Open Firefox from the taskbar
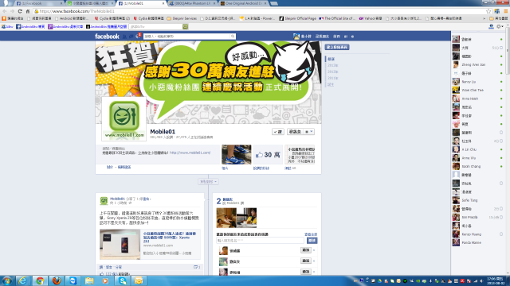 pos(57,280)
